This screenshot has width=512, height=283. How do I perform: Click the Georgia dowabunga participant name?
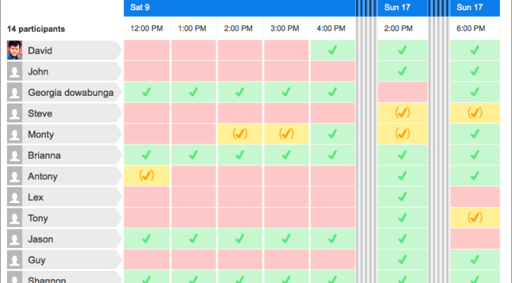(x=71, y=93)
